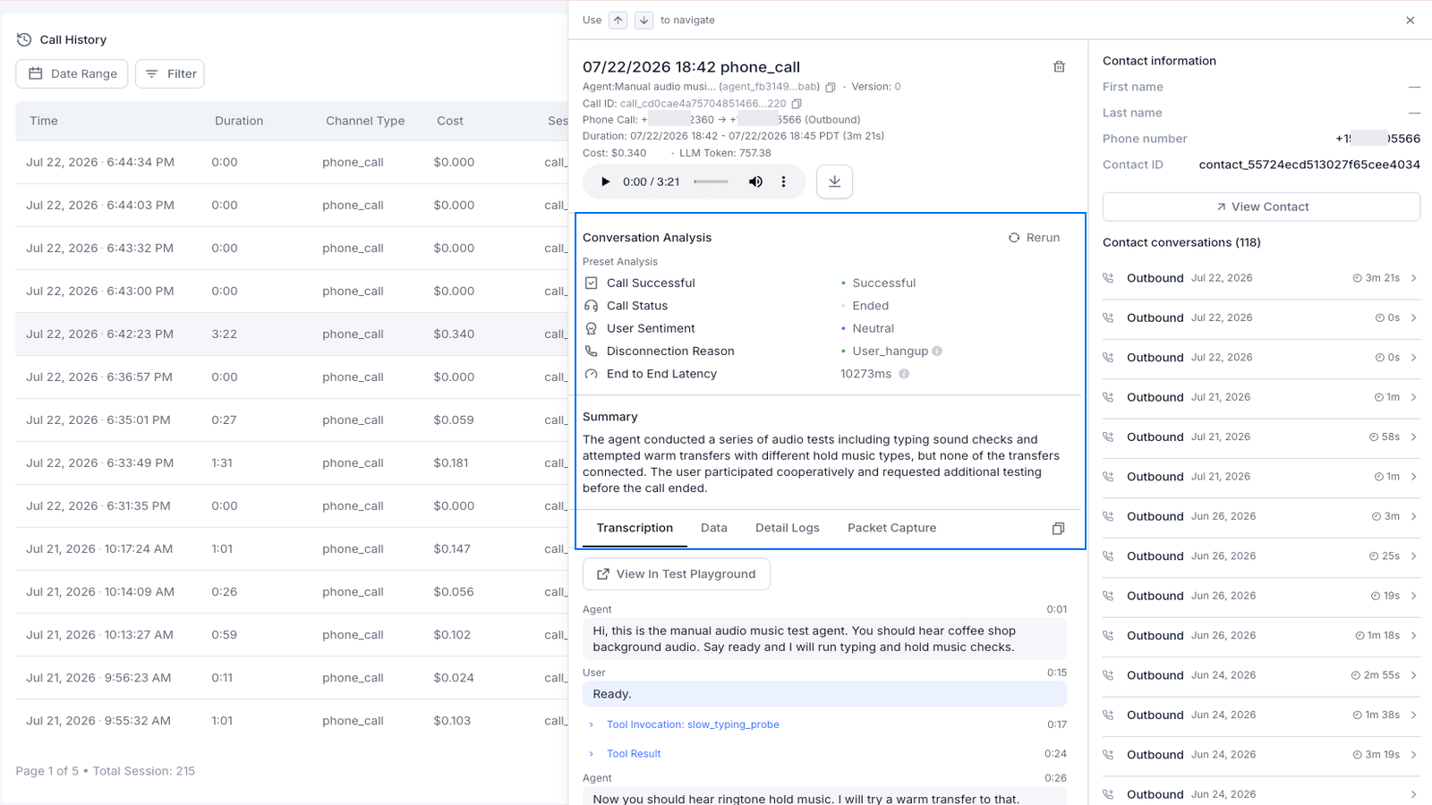Screen dimensions: 1432x805
Task: Select the Jul 22, 2026 6:42:23 PM call row
Action: point(292,335)
